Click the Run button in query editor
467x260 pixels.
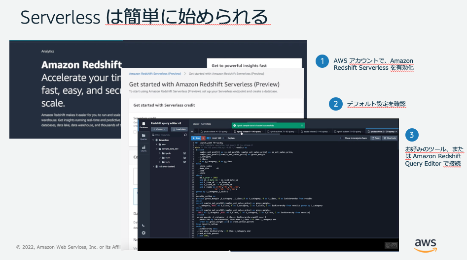click(x=196, y=138)
